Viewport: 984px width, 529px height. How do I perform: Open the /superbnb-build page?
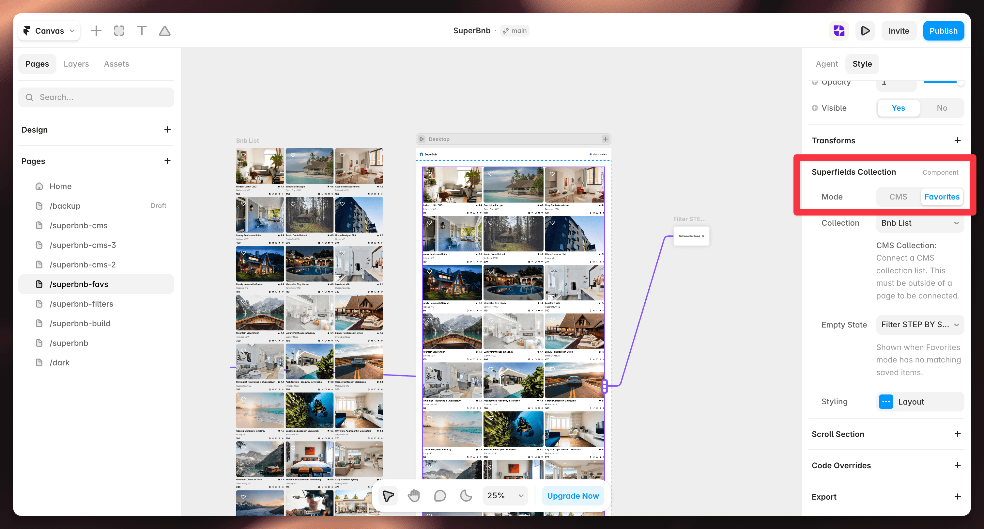click(96, 323)
